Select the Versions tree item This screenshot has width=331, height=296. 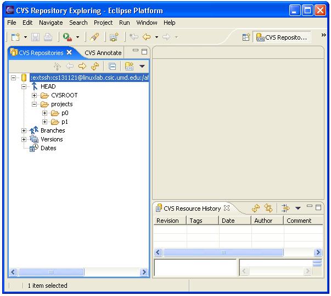point(52,139)
